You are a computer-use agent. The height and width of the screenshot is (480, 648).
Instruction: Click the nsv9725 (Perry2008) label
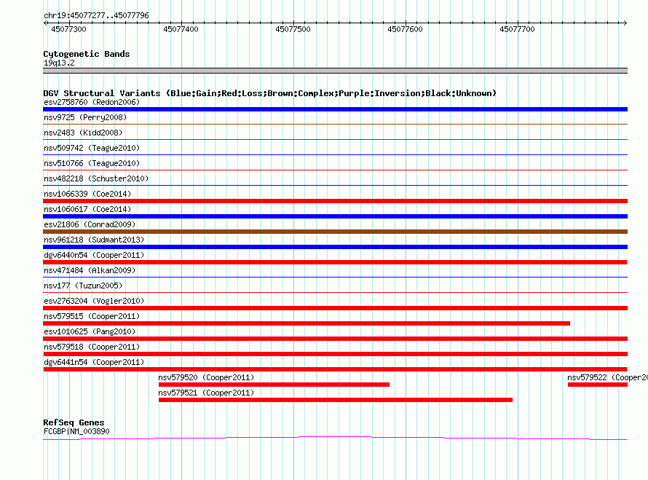(85, 117)
